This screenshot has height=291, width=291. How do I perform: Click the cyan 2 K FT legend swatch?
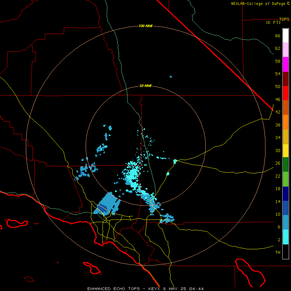(286, 237)
